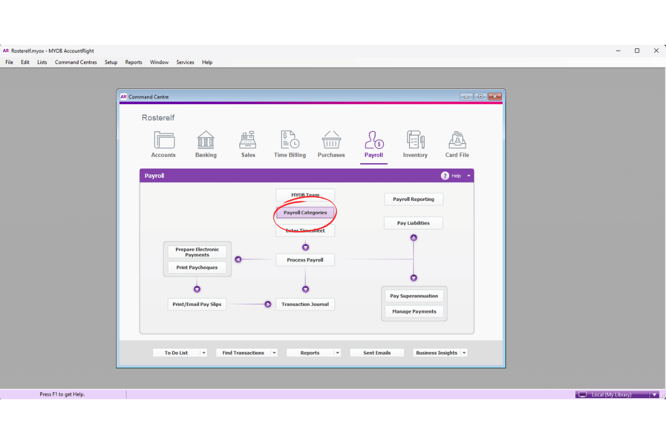Click Print/Email Pay Slips
666x444 pixels.
[197, 304]
